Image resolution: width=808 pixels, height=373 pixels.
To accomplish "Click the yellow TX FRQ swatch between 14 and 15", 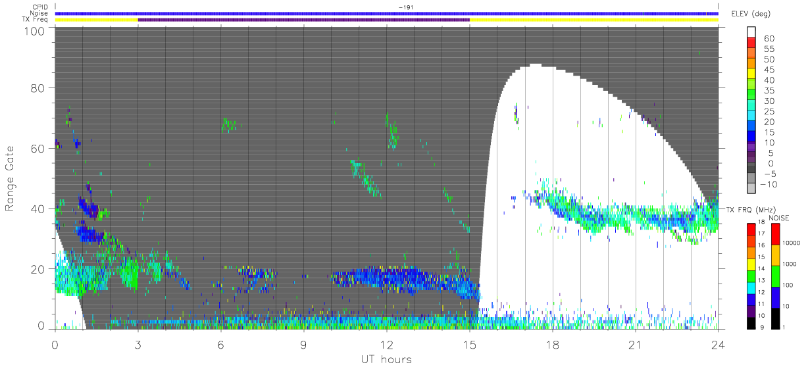I will 751,264.
